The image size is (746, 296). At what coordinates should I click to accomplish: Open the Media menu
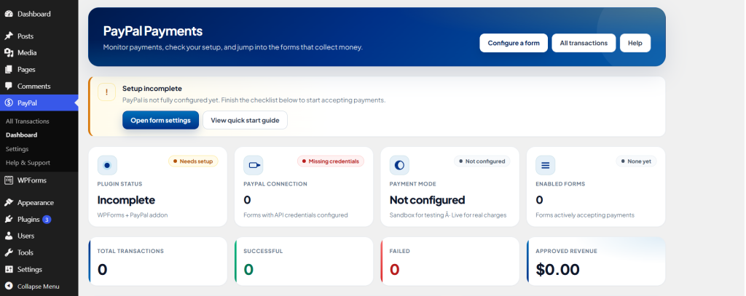pyautogui.click(x=39, y=53)
